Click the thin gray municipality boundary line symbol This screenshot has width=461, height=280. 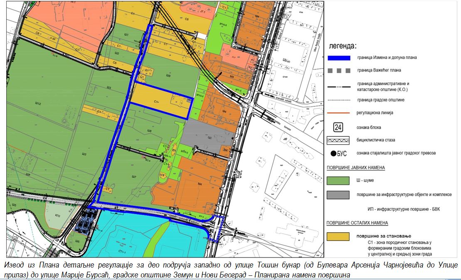[x=338, y=100]
